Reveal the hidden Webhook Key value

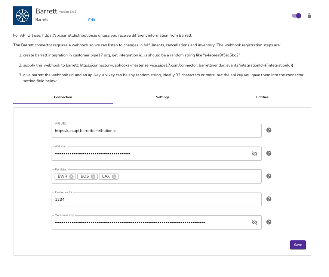[255, 222]
